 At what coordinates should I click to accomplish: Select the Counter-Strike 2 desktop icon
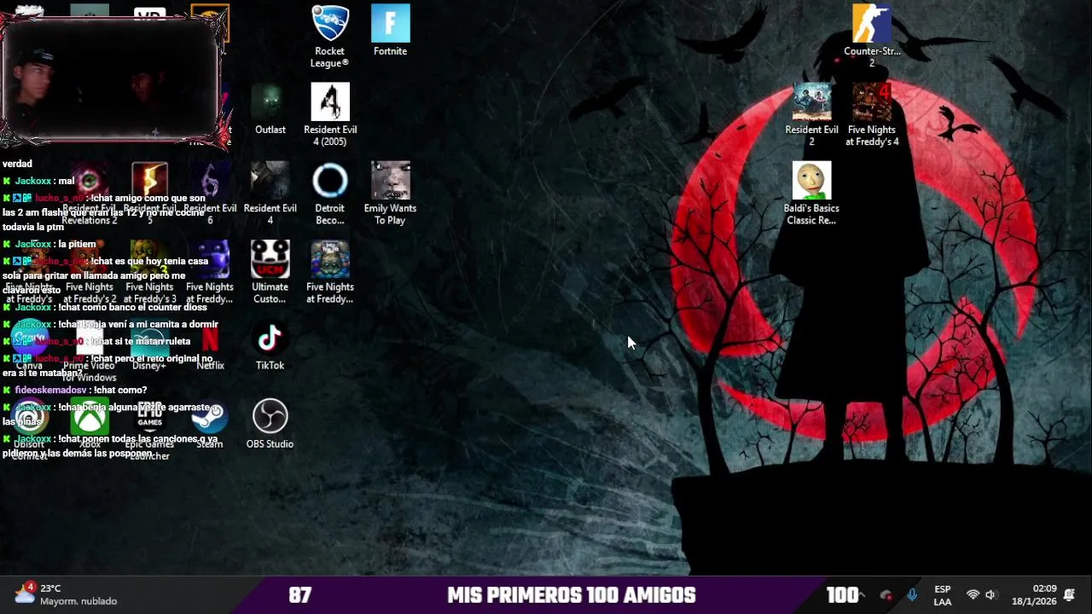pyautogui.click(x=872, y=37)
